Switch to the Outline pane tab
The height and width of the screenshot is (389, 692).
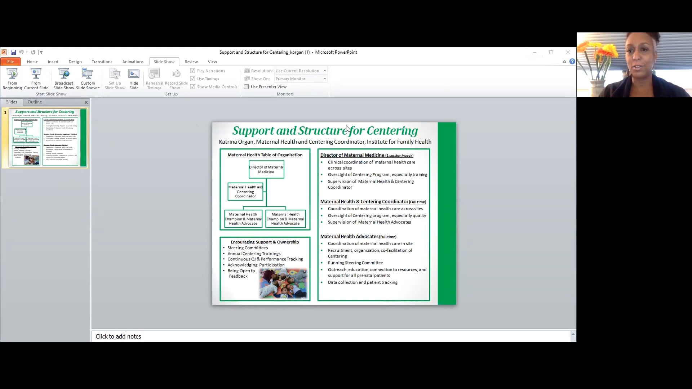pyautogui.click(x=35, y=102)
